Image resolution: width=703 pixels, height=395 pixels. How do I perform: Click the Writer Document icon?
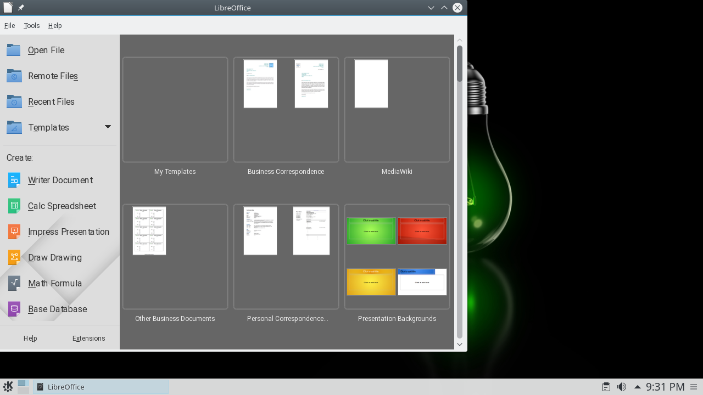pos(14,180)
